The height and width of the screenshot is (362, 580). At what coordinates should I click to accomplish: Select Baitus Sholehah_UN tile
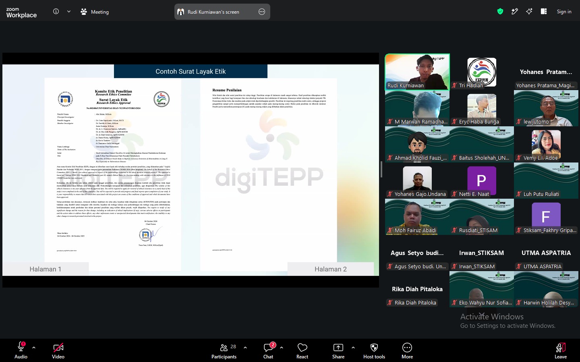(x=482, y=144)
